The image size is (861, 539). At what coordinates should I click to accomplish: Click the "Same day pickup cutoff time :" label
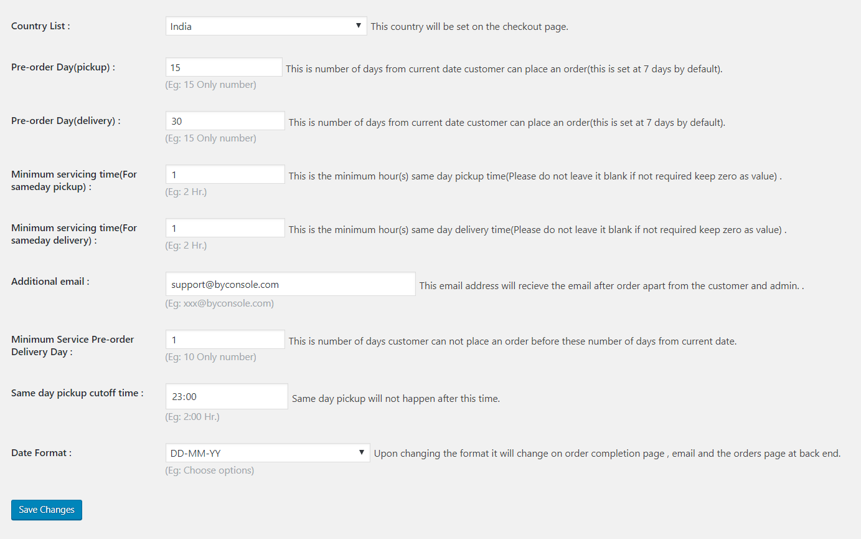(77, 393)
